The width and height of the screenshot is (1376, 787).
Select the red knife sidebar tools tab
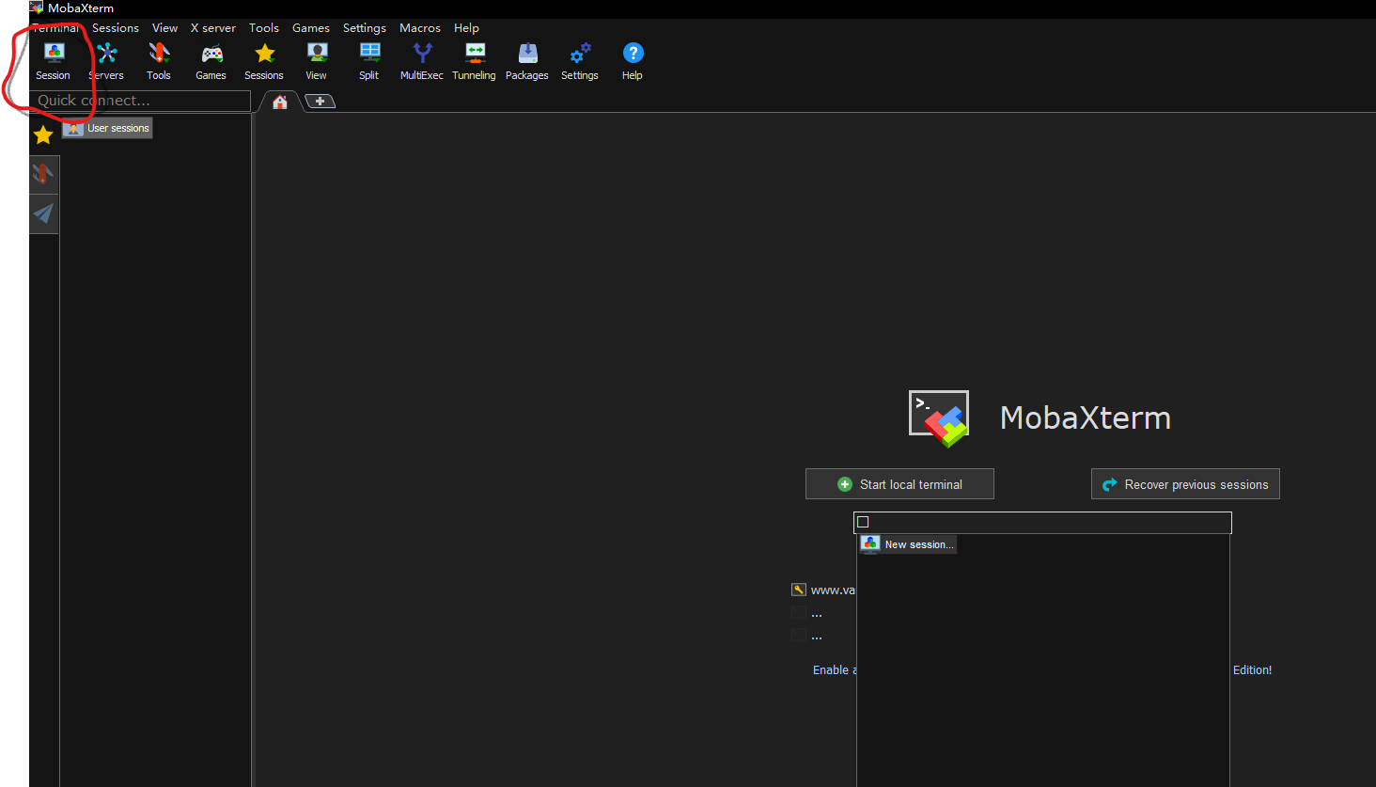43,174
